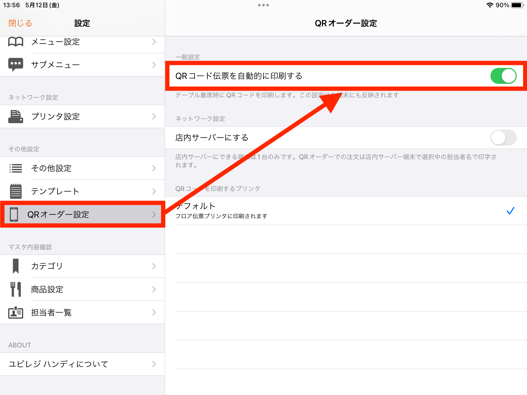Tap the 設定 sidebar title
This screenshot has height=395, width=527.
tap(82, 23)
